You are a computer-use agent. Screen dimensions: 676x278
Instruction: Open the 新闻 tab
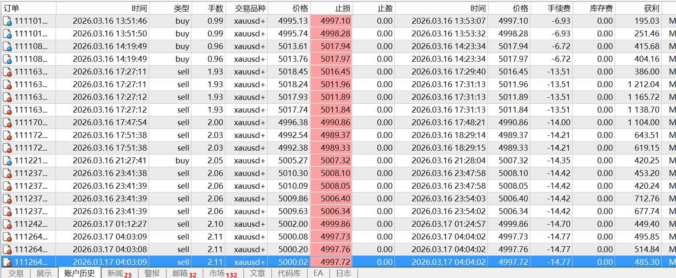click(x=119, y=273)
